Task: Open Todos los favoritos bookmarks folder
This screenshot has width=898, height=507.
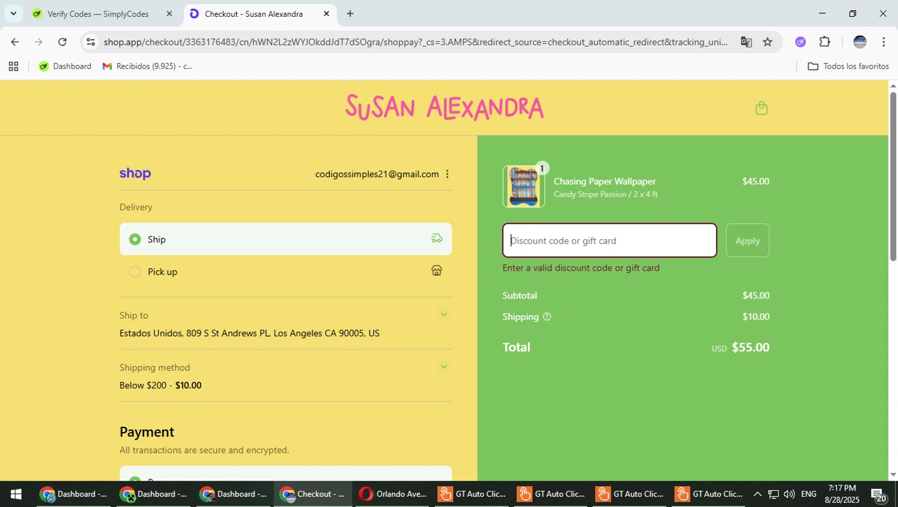Action: coord(848,66)
